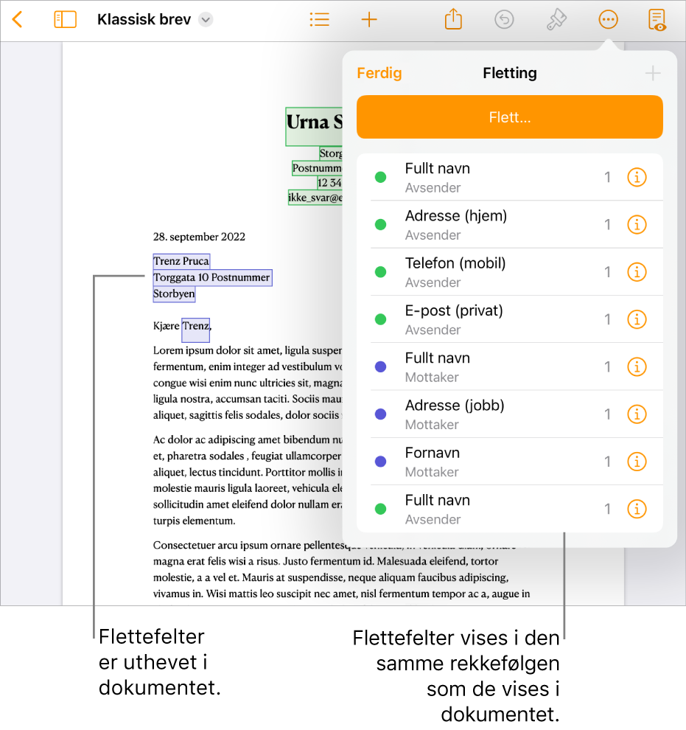Image resolution: width=686 pixels, height=730 pixels.
Task: Open info for last Fullt navn Avsender
Action: tap(637, 509)
